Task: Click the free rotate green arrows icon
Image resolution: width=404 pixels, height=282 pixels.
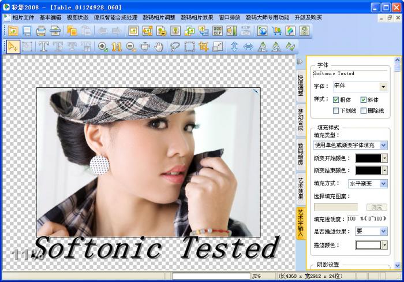Action: (290, 47)
